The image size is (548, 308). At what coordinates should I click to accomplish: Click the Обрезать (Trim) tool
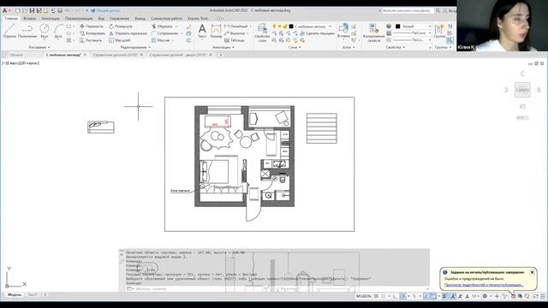(x=162, y=27)
